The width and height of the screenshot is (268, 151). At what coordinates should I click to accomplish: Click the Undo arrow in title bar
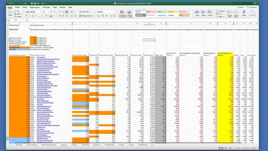(38, 3)
